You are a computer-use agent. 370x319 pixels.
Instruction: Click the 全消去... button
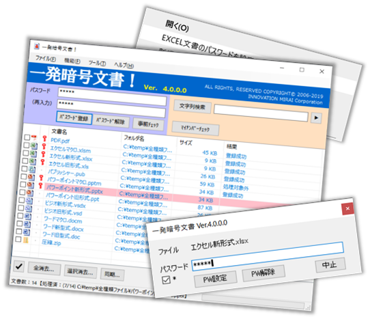click(x=44, y=268)
